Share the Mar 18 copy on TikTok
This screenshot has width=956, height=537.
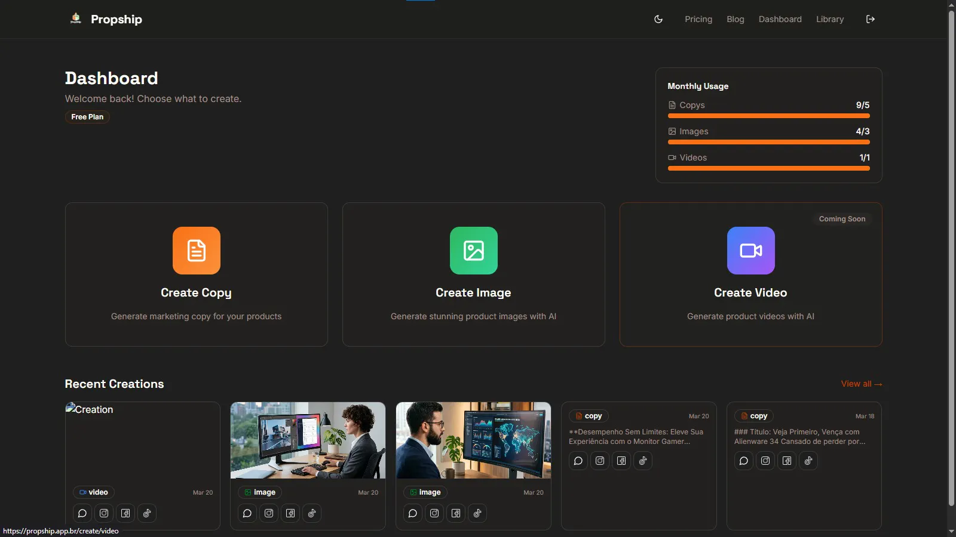point(808,461)
